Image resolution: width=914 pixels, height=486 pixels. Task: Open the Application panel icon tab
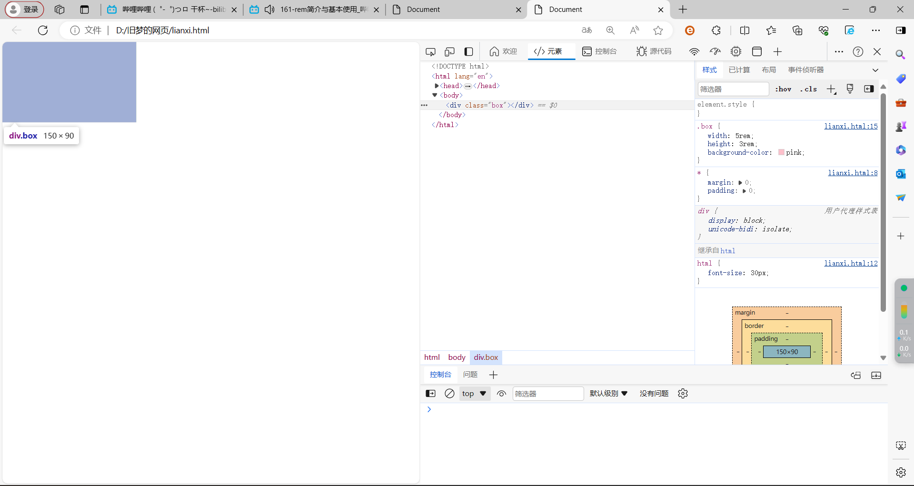pyautogui.click(x=757, y=51)
